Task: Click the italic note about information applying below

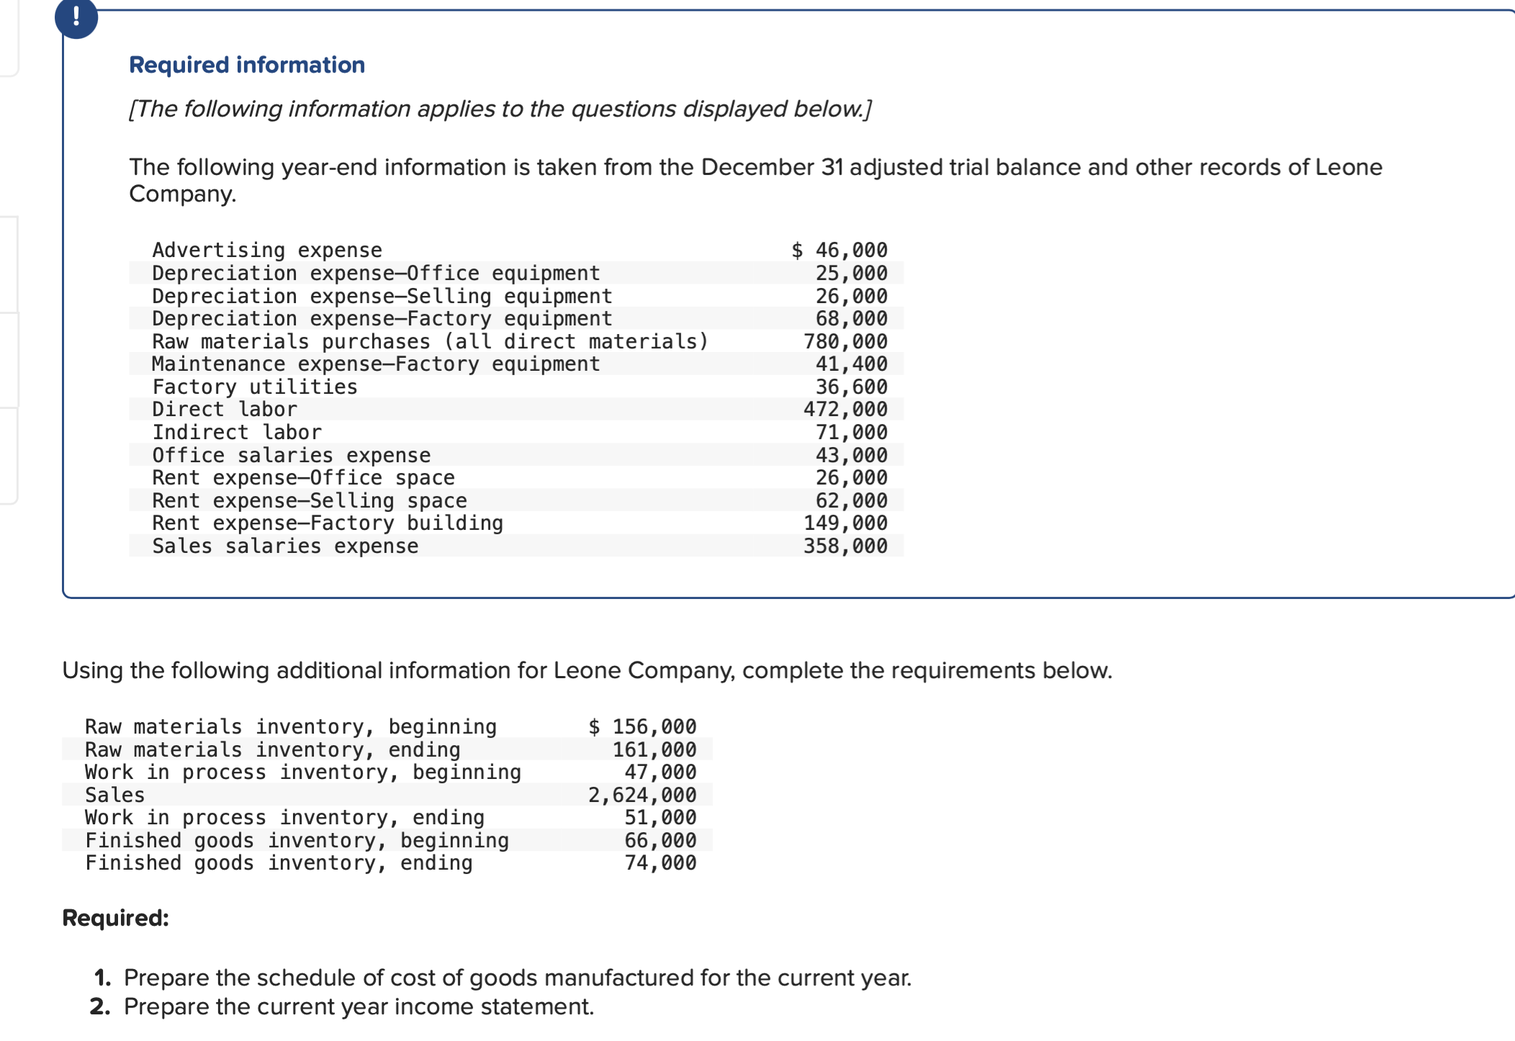Action: [x=500, y=109]
